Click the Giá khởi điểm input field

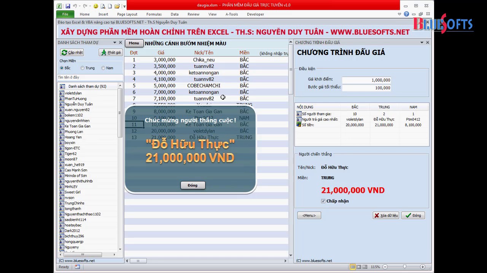coord(366,80)
